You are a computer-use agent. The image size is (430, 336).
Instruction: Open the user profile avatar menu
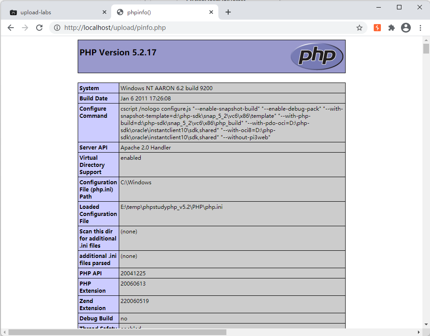coord(405,28)
